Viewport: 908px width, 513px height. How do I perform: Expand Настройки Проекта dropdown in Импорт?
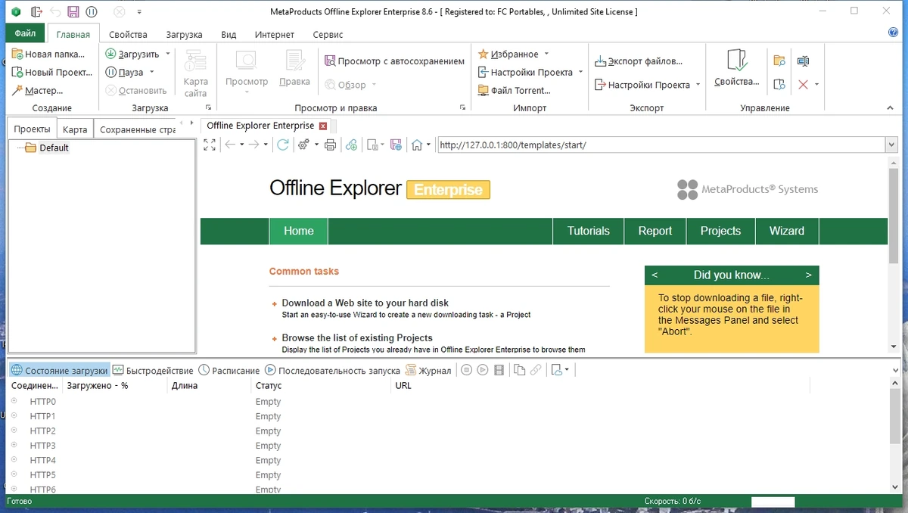(x=580, y=73)
